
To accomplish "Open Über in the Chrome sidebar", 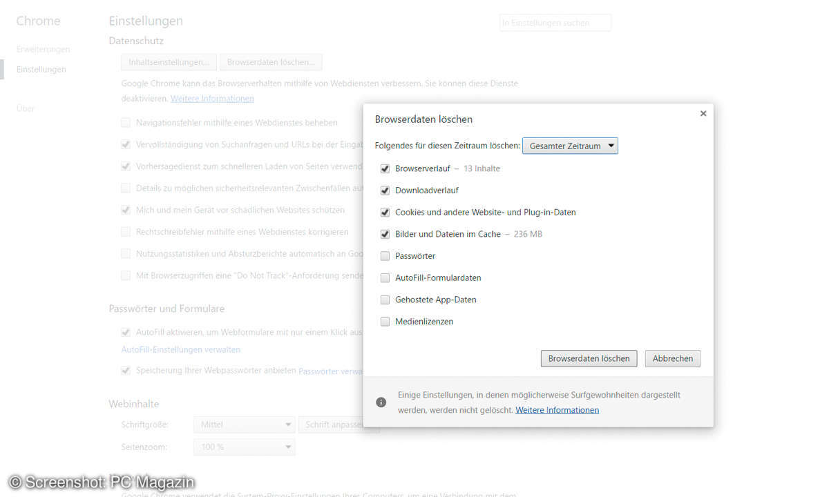I will pyautogui.click(x=26, y=108).
